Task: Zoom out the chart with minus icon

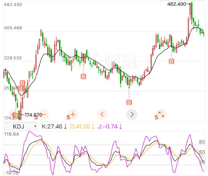Action: pyautogui.click(x=43, y=114)
